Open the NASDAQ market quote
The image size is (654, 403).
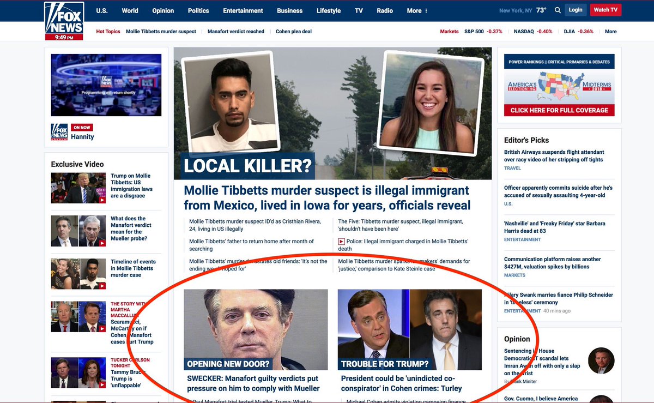click(x=533, y=32)
